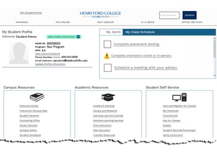Open Assisted Learning Services link
The width and height of the screenshot is (217, 159).
[x=108, y=121]
